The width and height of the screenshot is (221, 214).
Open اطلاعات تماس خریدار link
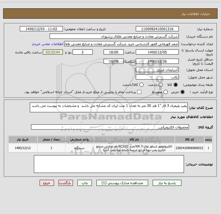pyautogui.click(x=47, y=44)
